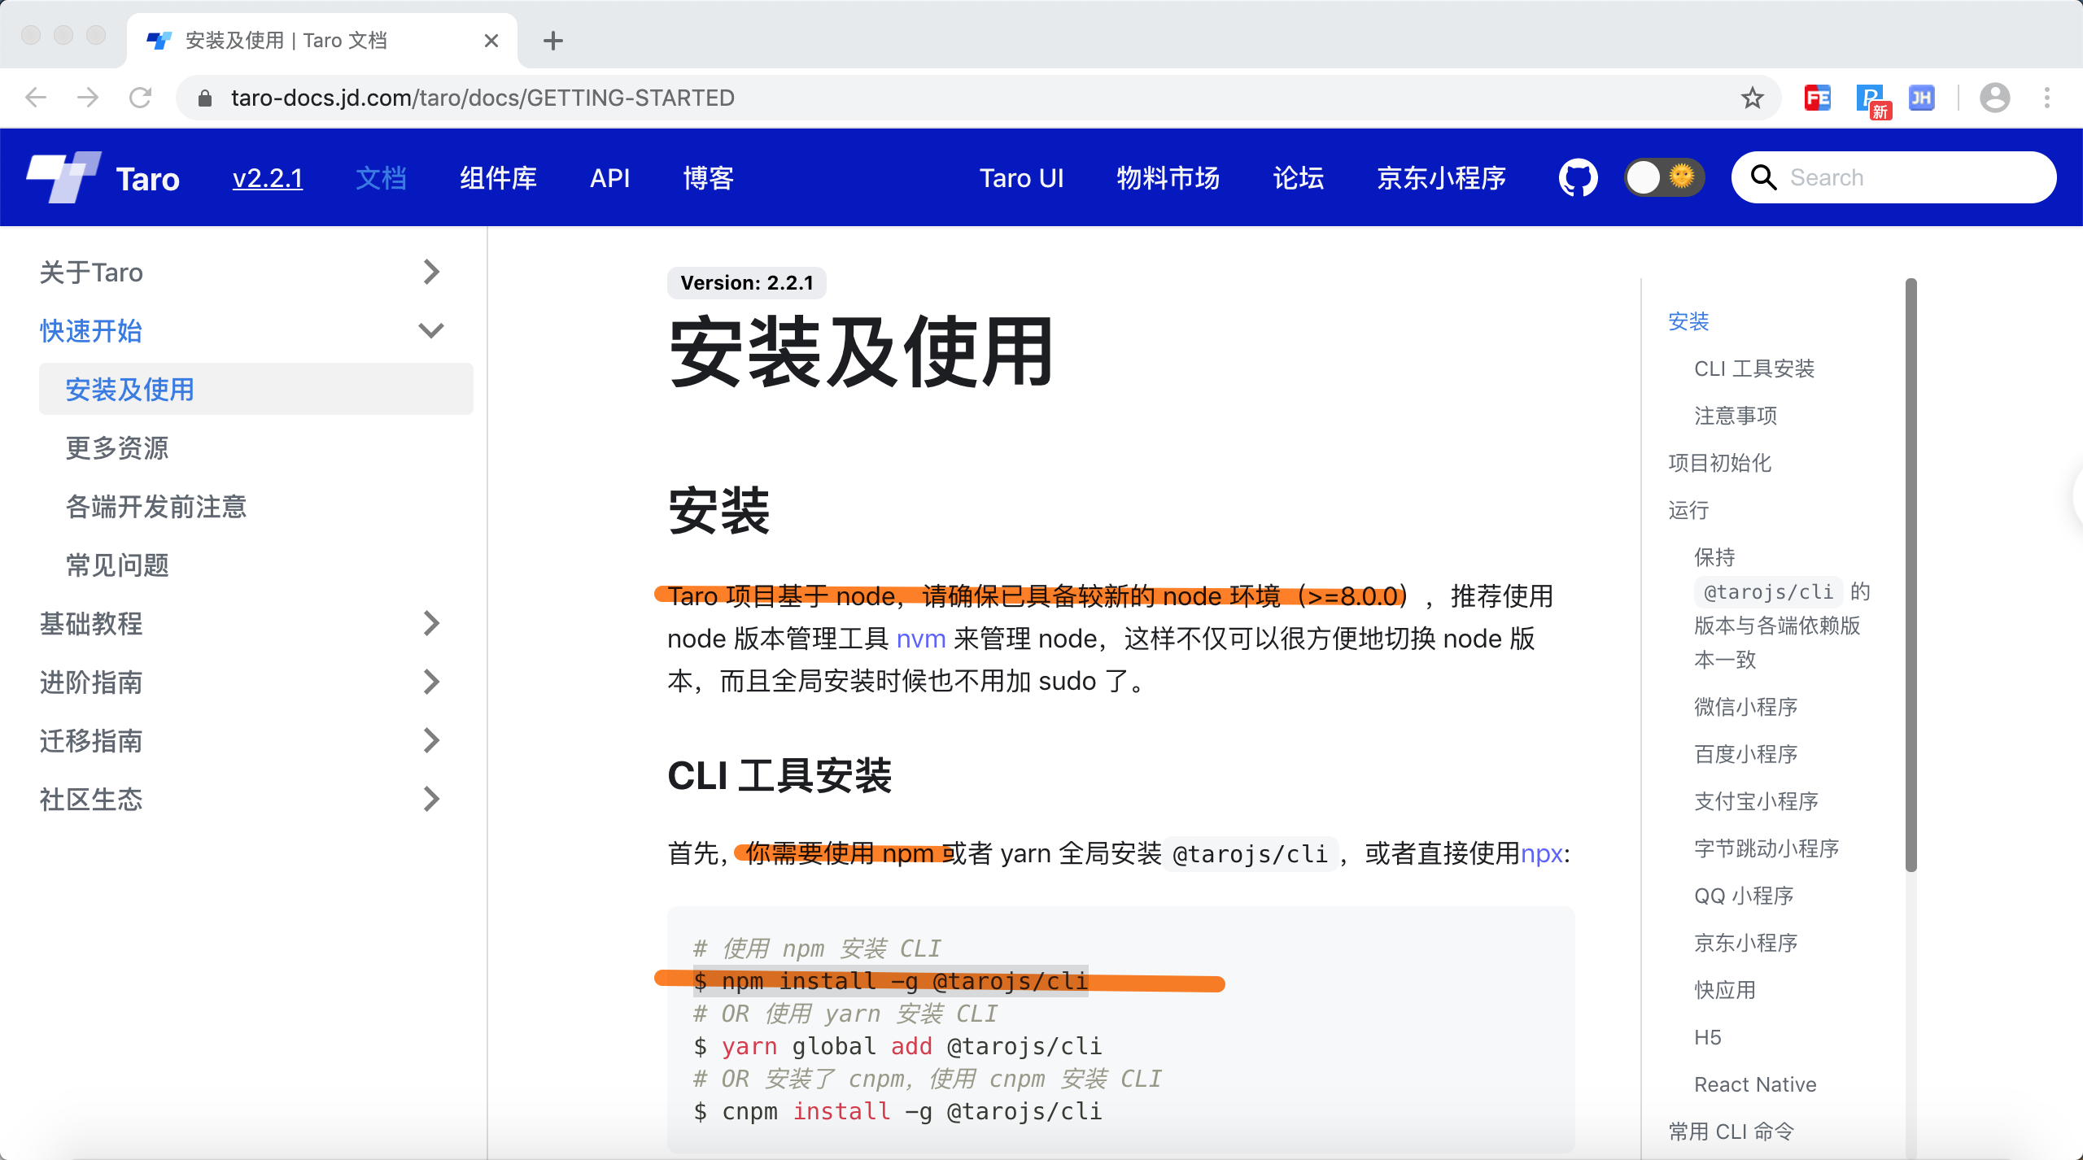Open the Chrome profile avatar
This screenshot has height=1160, width=2083.
pos(1994,98)
